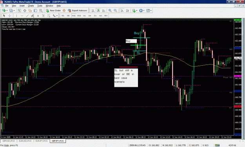Switch timeframe to H4
Image resolution: width=245 pixels, height=147 pixels.
point(90,16)
